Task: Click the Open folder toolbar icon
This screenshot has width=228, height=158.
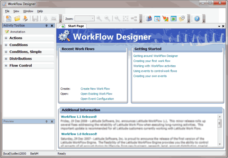Action: click(17, 18)
